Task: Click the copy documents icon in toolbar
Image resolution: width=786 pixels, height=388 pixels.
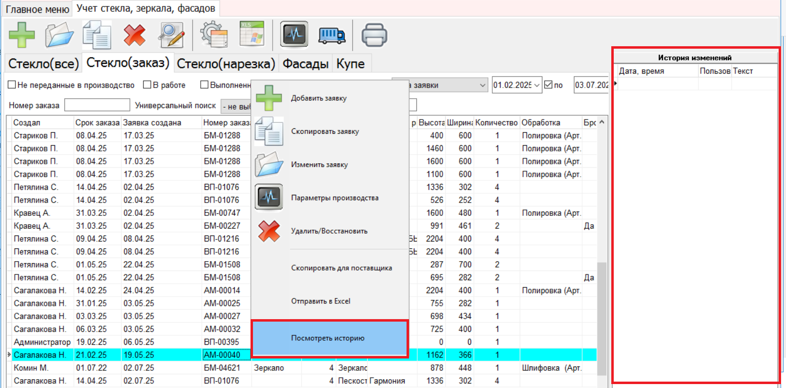Action: coord(97,35)
